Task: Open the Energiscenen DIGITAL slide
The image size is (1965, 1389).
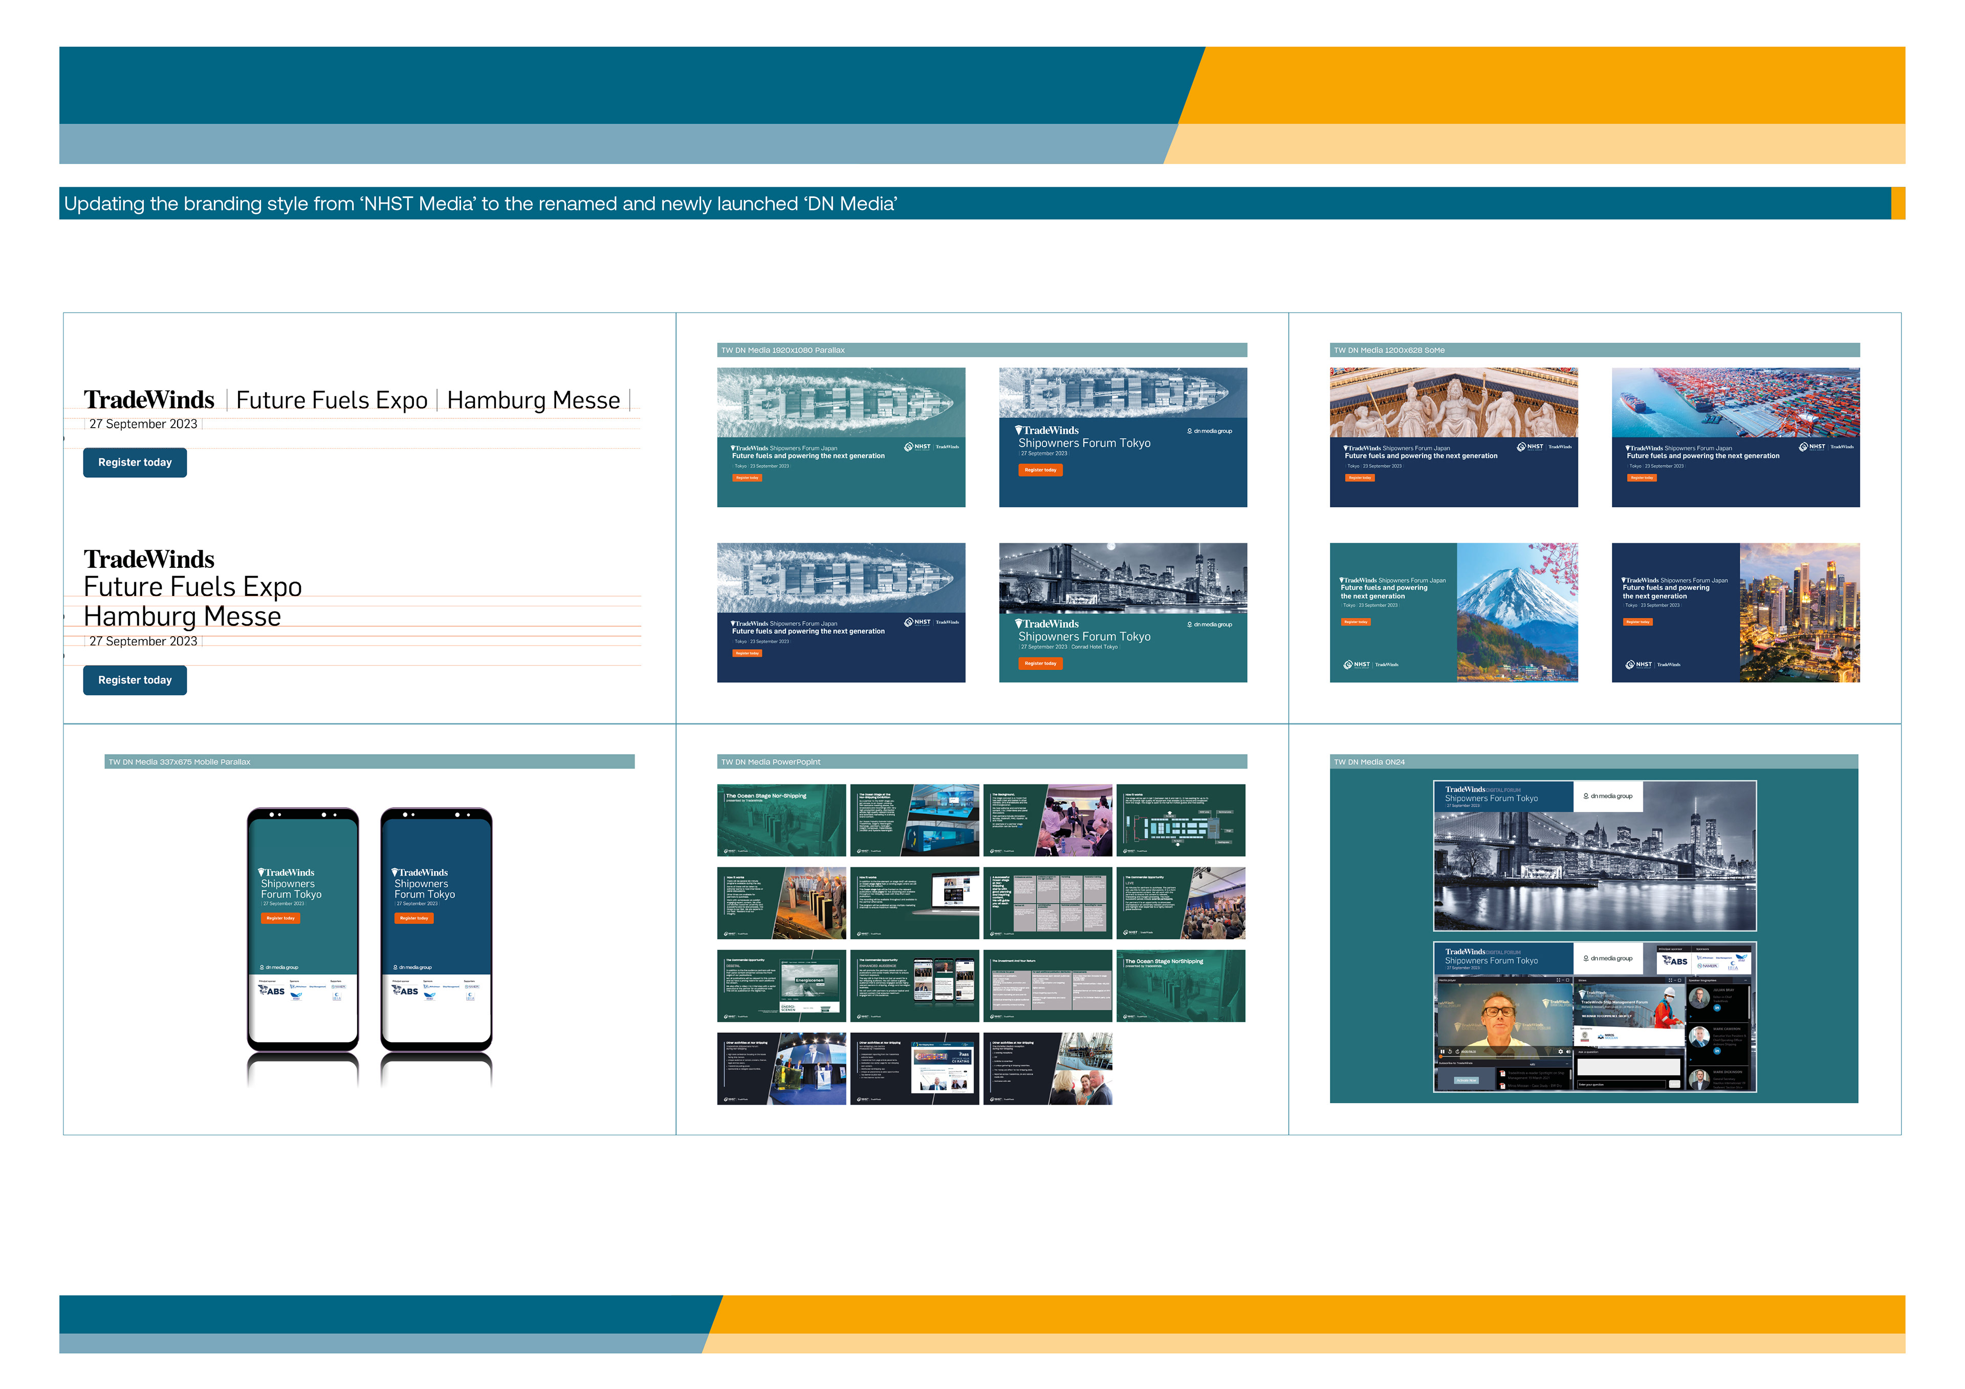Action: (781, 986)
